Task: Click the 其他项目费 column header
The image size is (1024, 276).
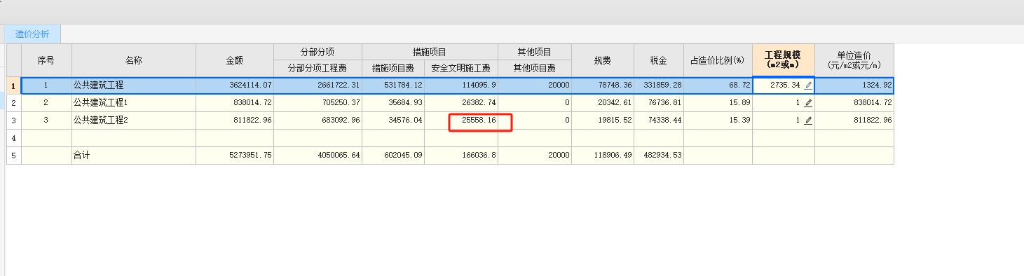Action: coord(535,68)
